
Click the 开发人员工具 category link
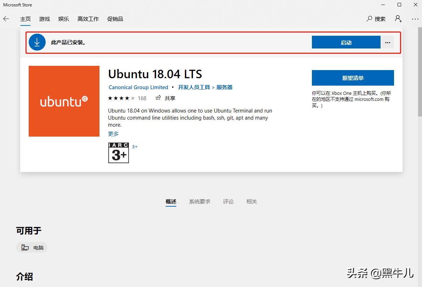tap(193, 87)
